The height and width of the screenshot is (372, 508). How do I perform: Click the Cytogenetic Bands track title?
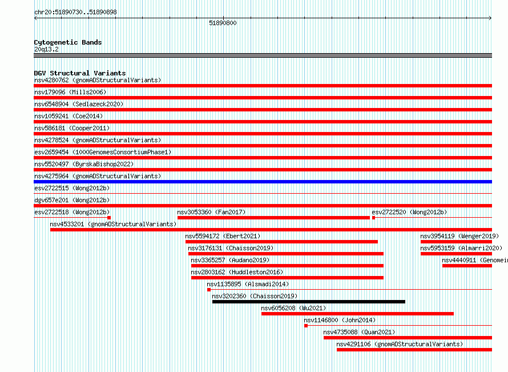click(x=68, y=42)
